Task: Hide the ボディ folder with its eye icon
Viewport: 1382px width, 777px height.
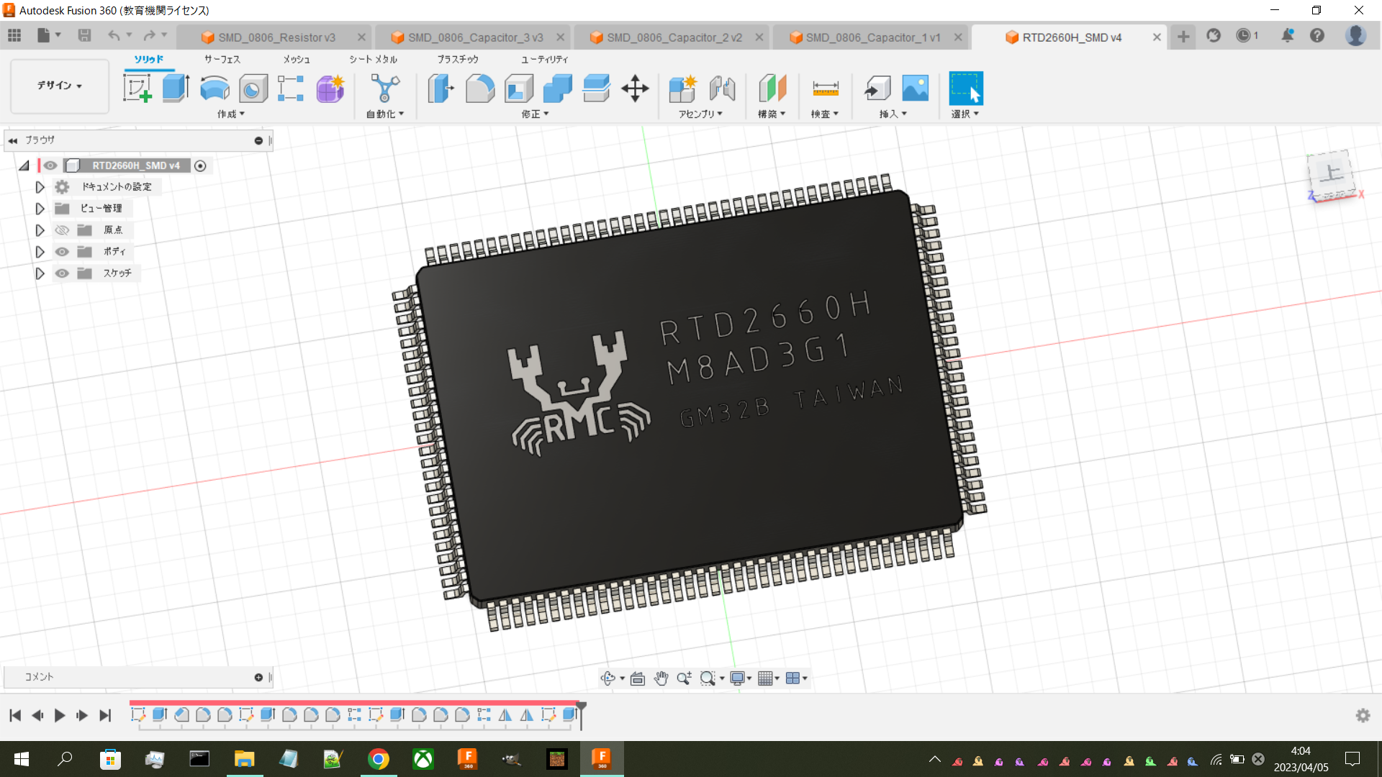Action: click(63, 252)
